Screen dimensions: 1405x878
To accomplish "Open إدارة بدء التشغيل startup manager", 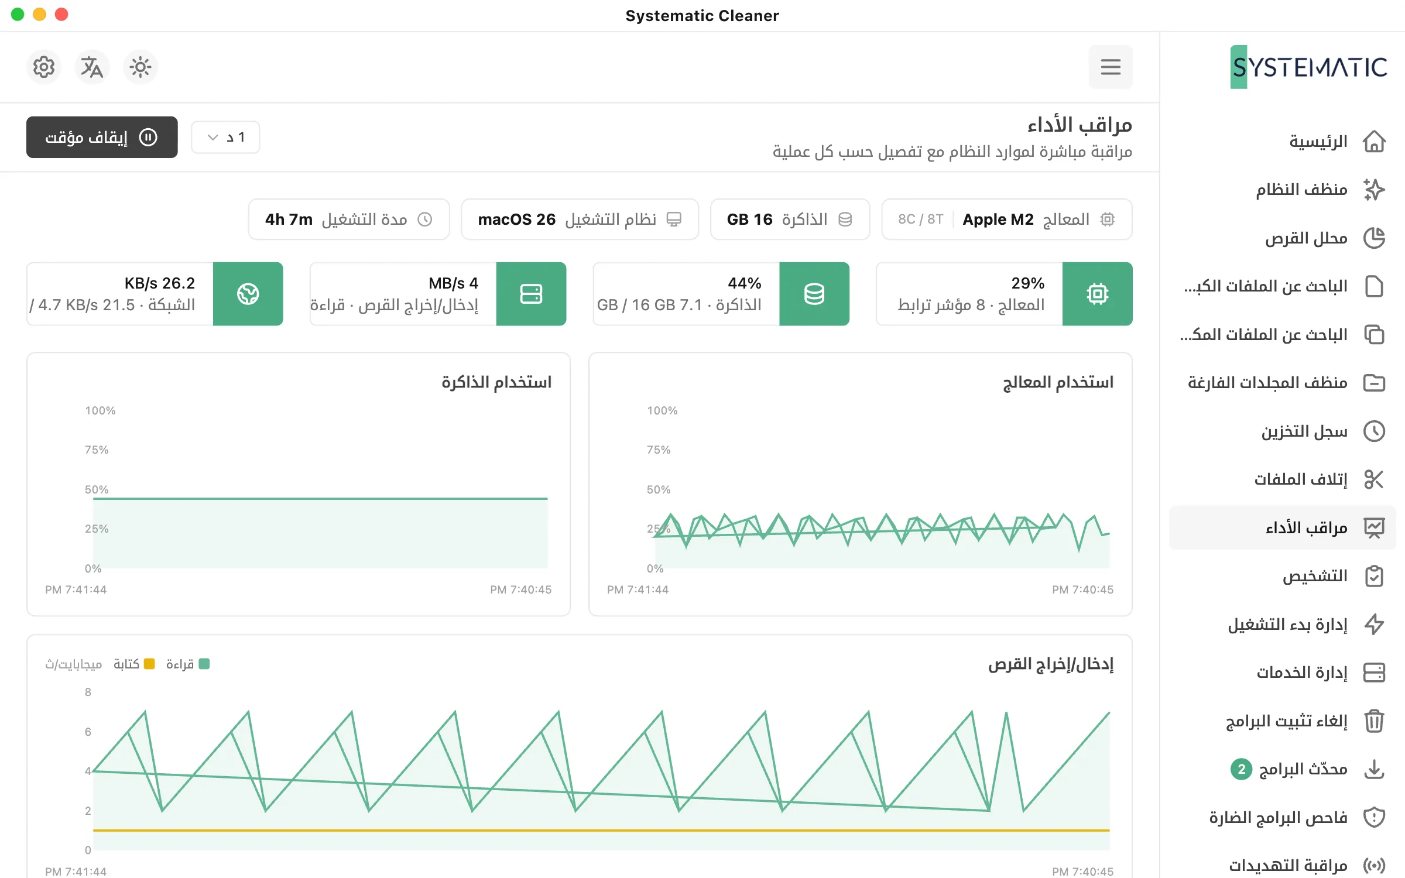I will coord(1287,625).
